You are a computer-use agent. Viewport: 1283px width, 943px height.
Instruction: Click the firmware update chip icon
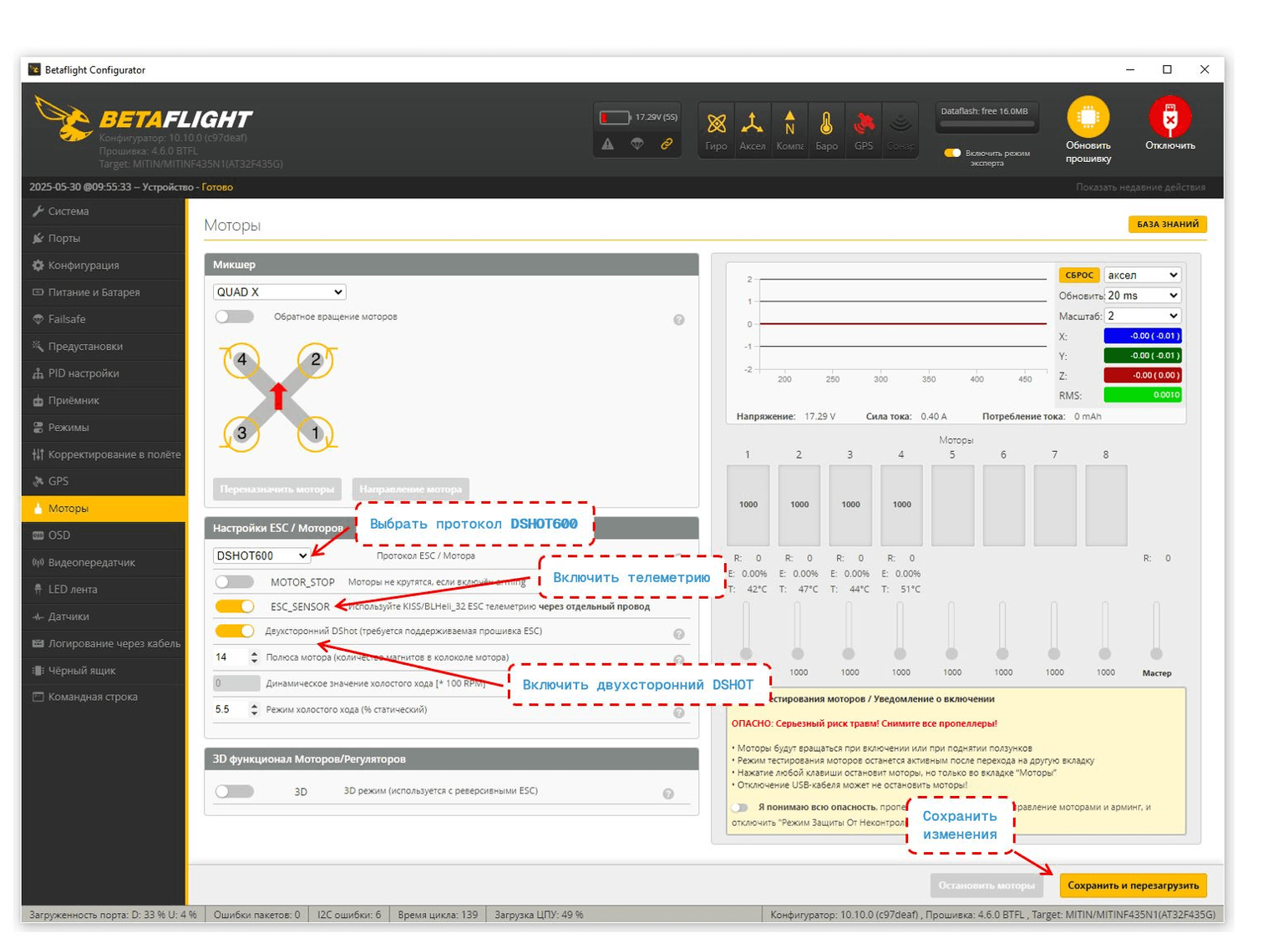(x=1088, y=117)
